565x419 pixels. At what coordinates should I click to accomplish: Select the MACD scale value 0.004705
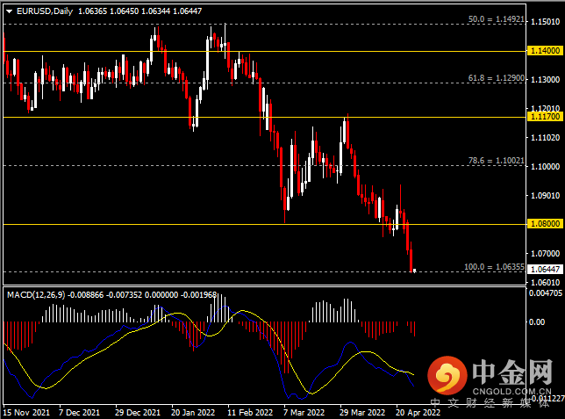click(x=545, y=293)
